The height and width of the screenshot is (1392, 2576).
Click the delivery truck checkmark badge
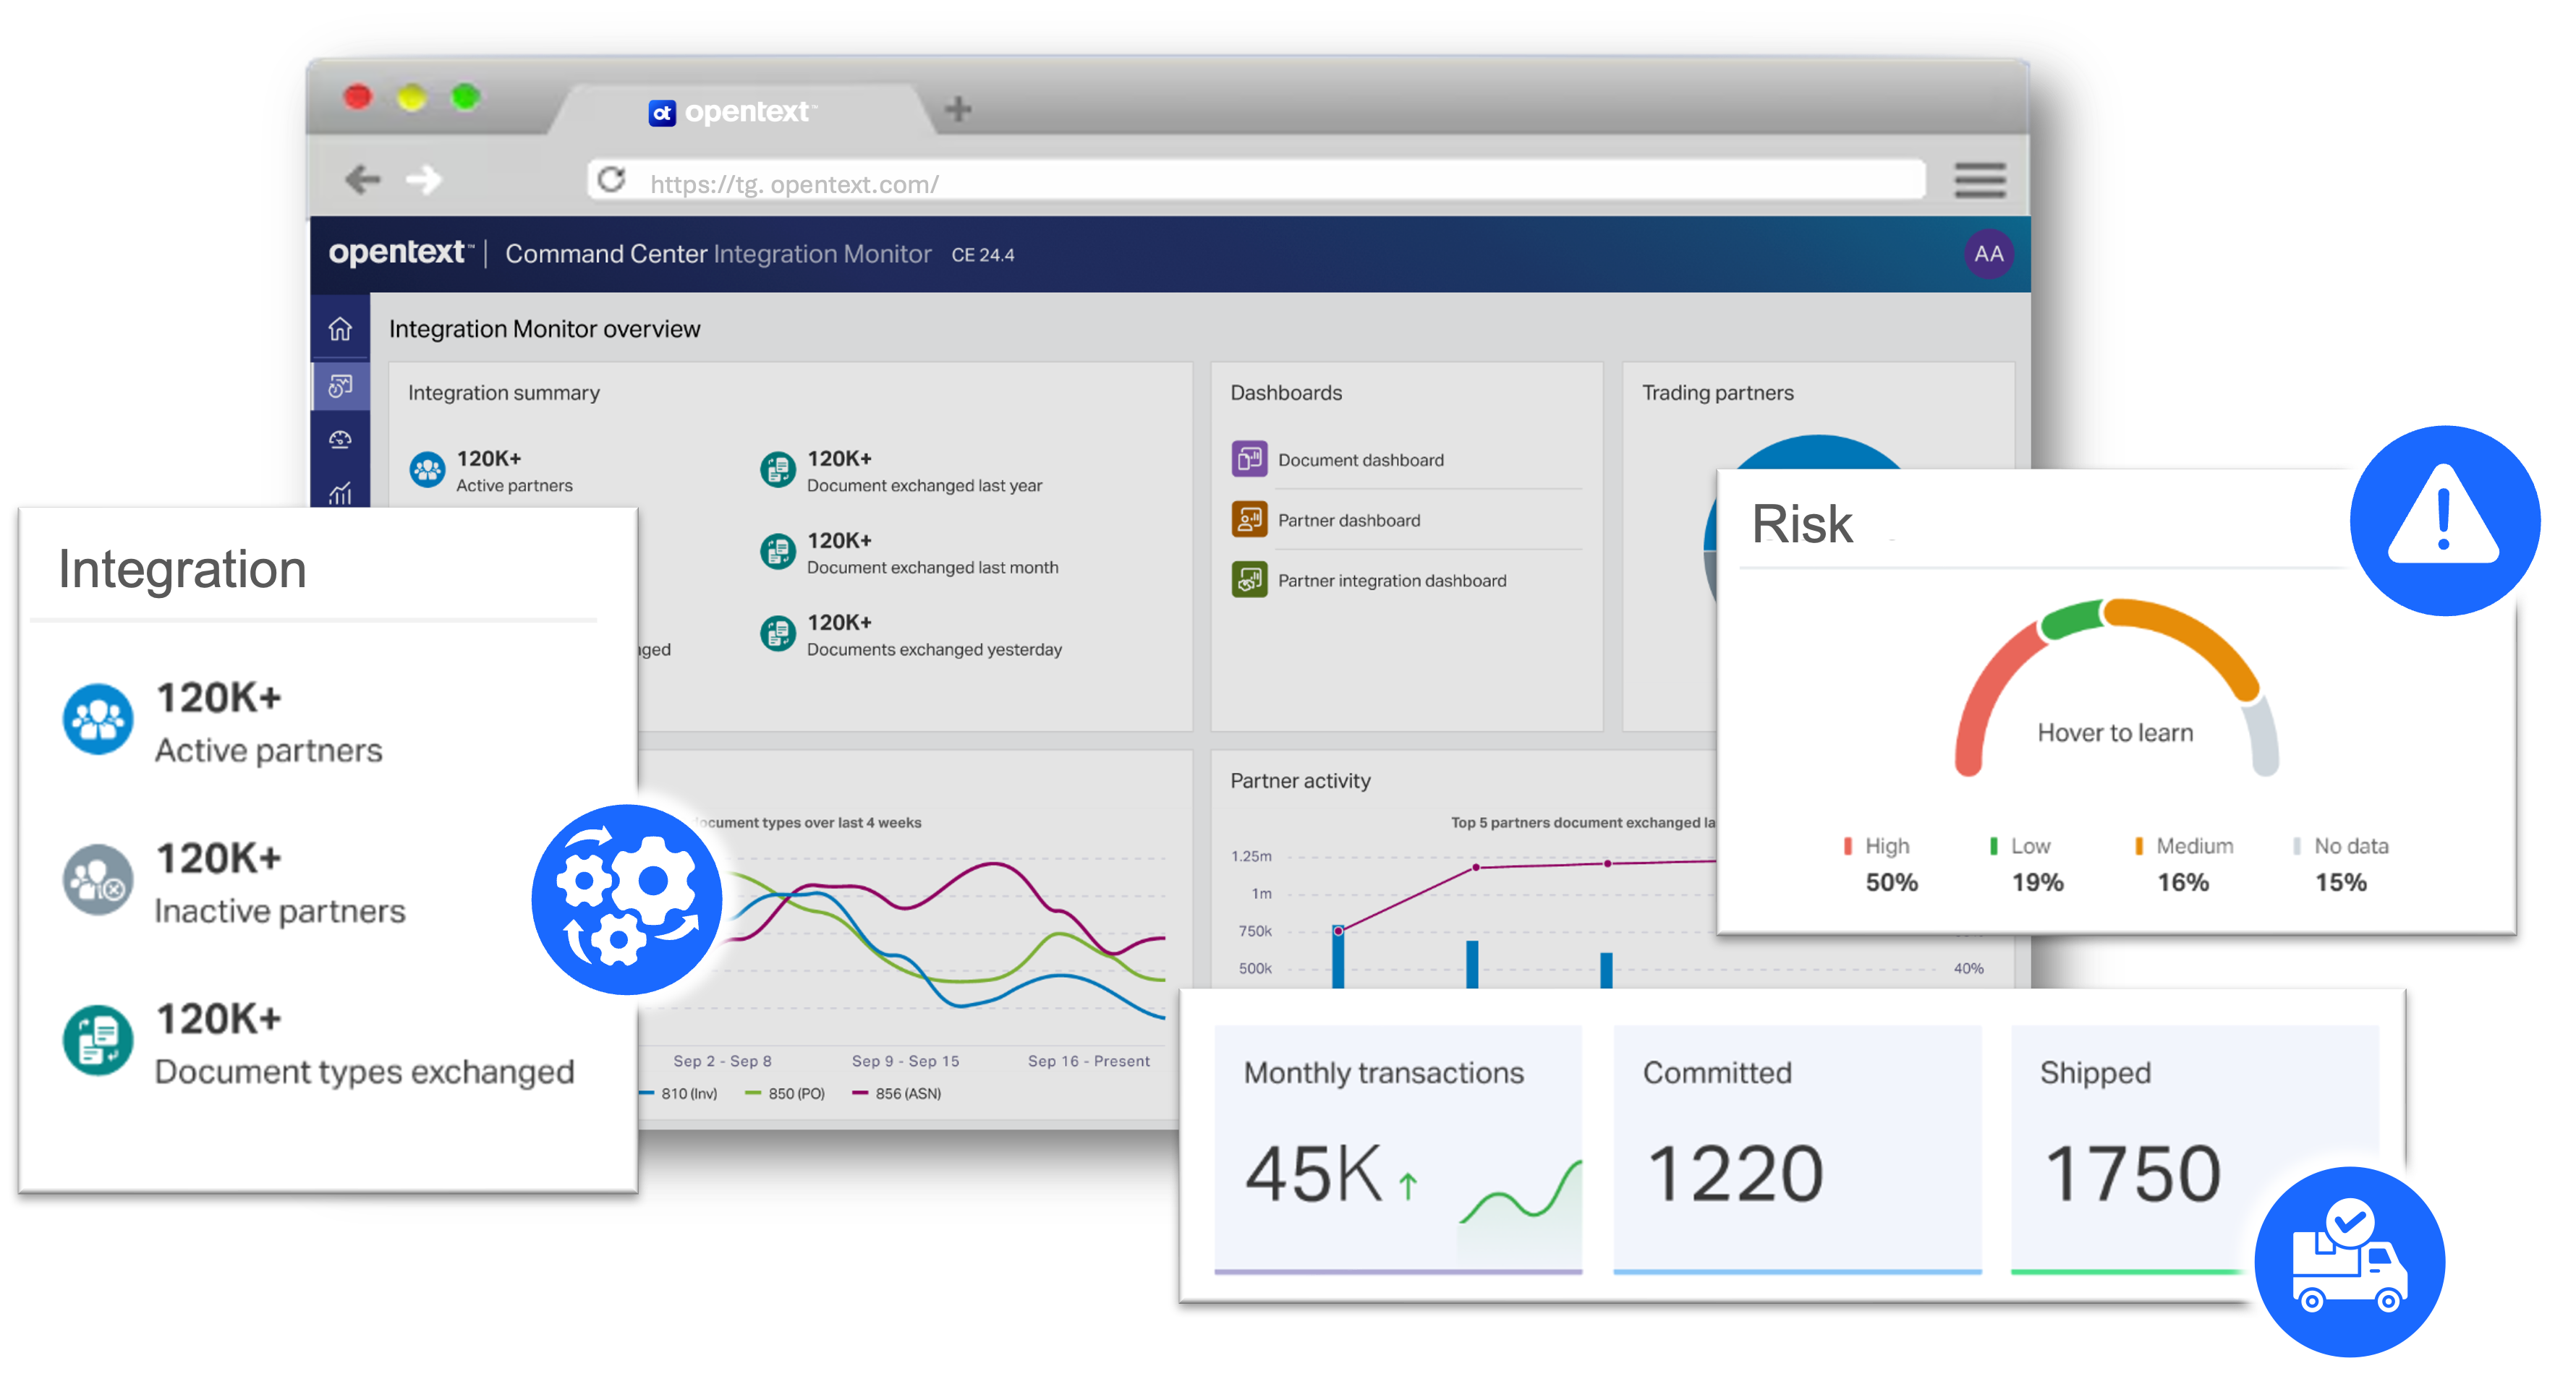(x=2350, y=1261)
